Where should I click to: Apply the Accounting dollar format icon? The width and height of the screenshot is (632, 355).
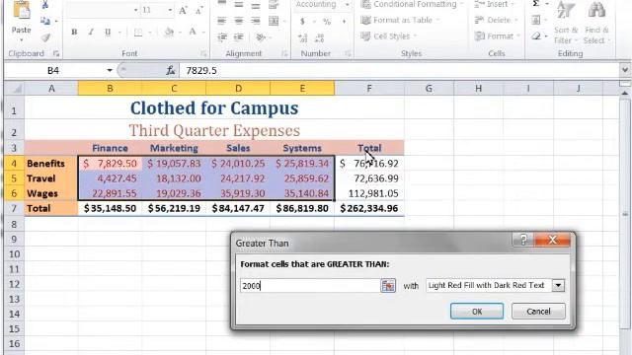(302, 22)
